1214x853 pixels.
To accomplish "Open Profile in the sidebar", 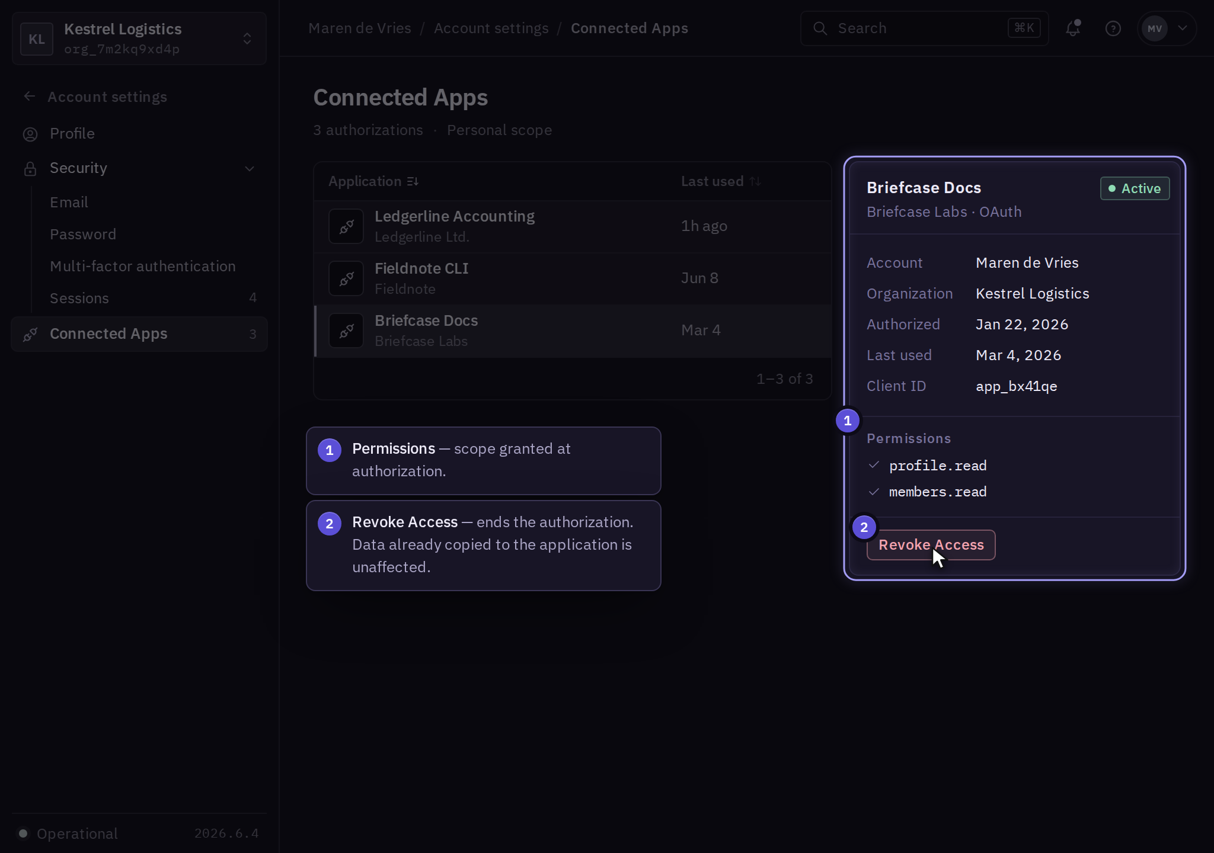I will (72, 134).
